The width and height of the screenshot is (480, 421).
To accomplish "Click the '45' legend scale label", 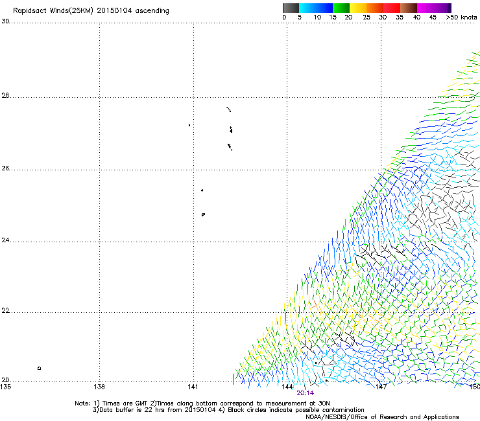I will 433,17.
